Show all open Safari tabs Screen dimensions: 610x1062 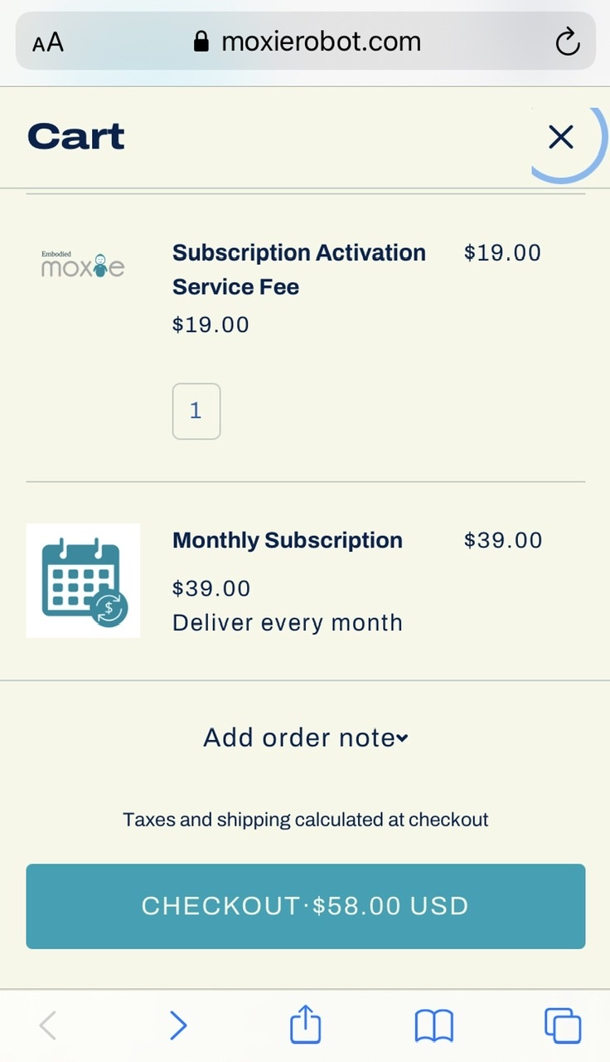(x=562, y=1025)
